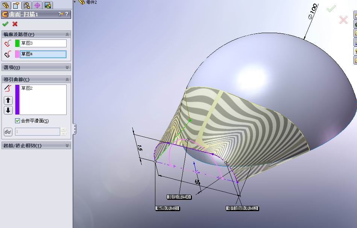Move the guide curve up with the arrow button

[x=8, y=100]
